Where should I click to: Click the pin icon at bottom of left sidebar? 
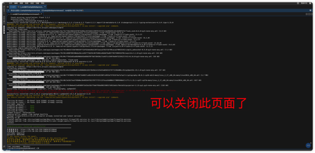tap(4, 146)
